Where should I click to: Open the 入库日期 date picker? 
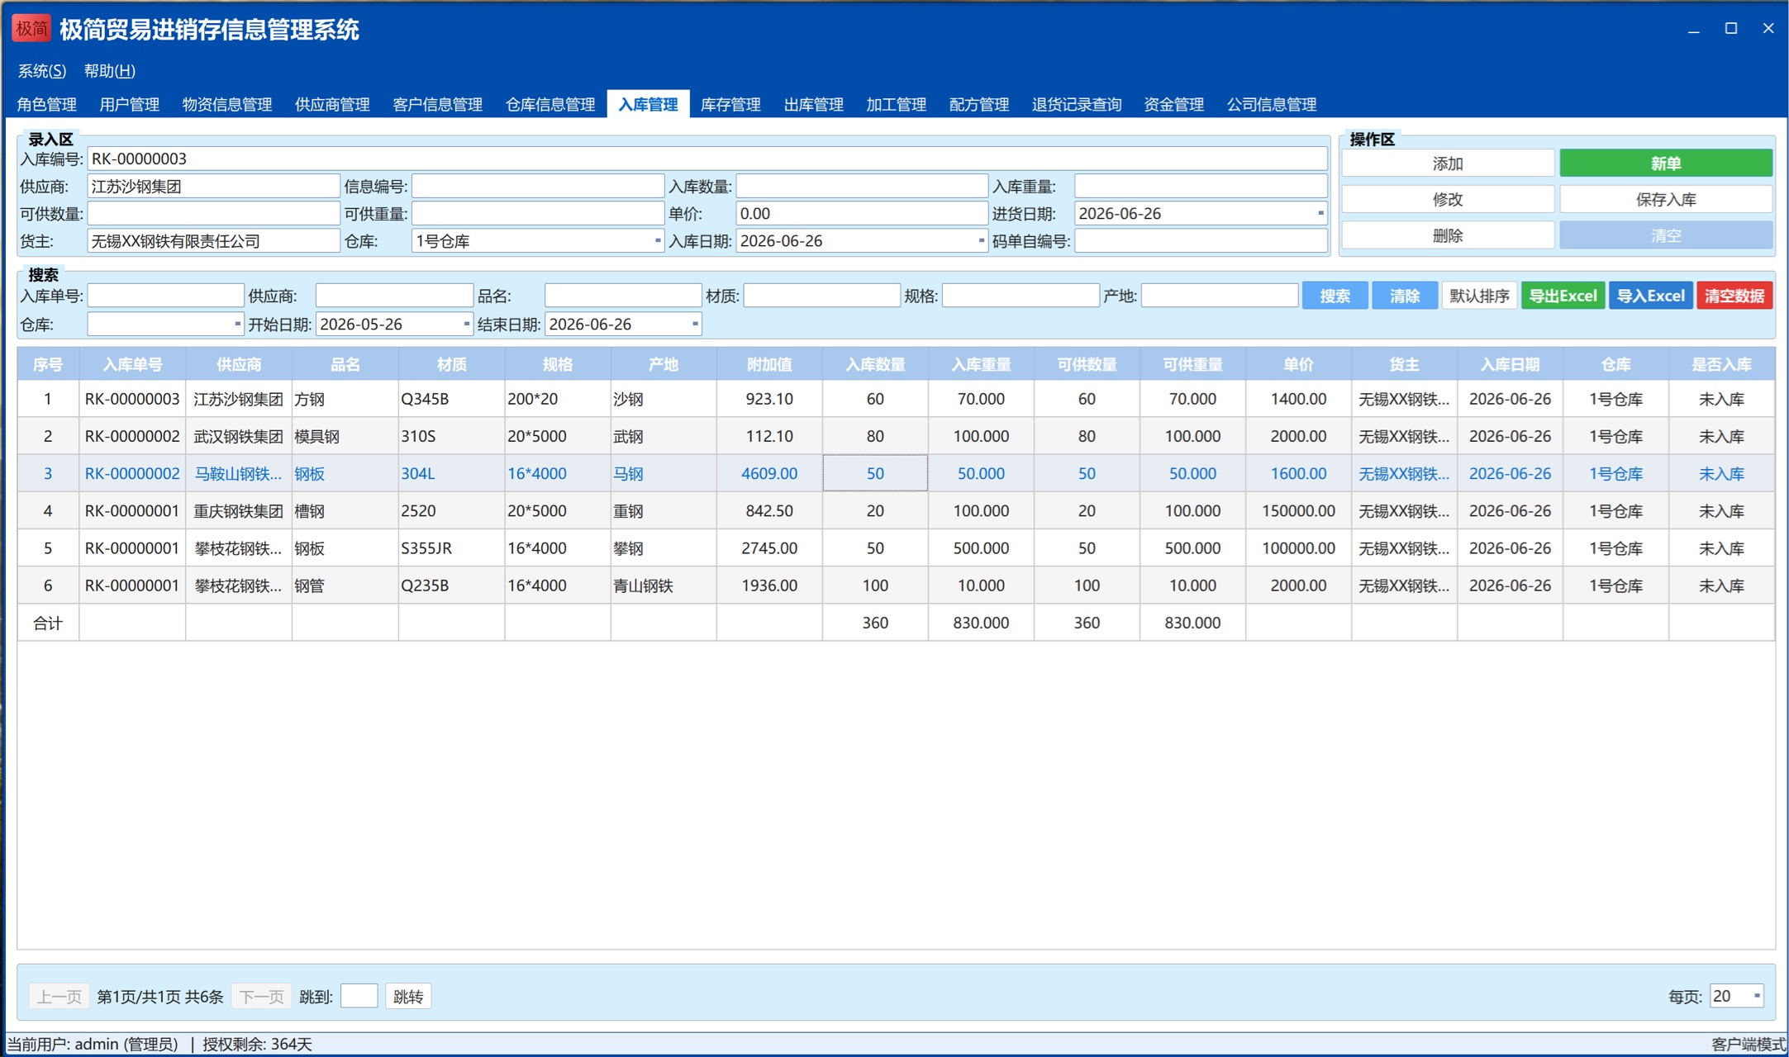pos(981,241)
